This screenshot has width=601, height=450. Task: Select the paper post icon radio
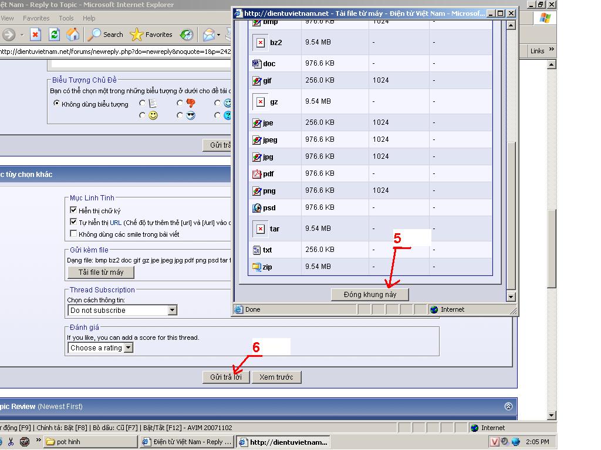pyautogui.click(x=142, y=103)
